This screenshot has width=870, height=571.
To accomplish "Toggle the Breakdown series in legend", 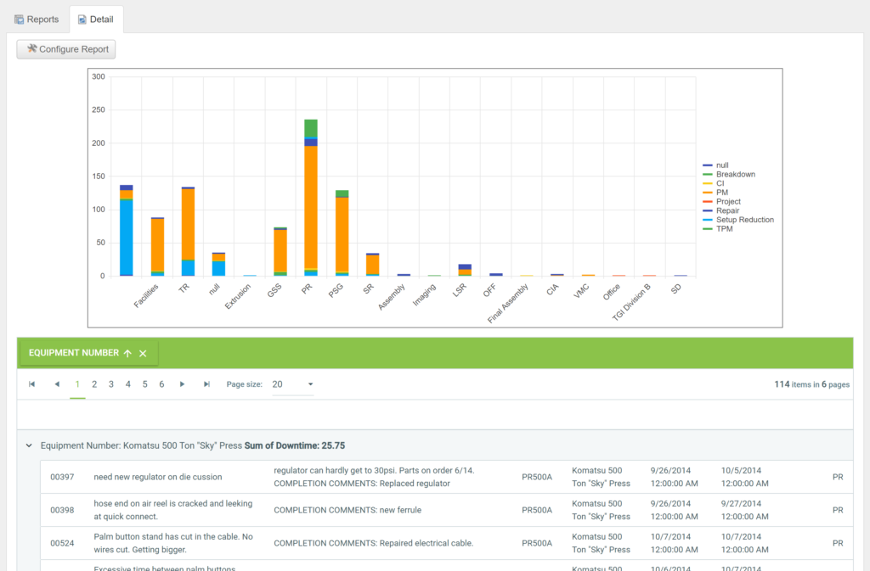I will 729,175.
